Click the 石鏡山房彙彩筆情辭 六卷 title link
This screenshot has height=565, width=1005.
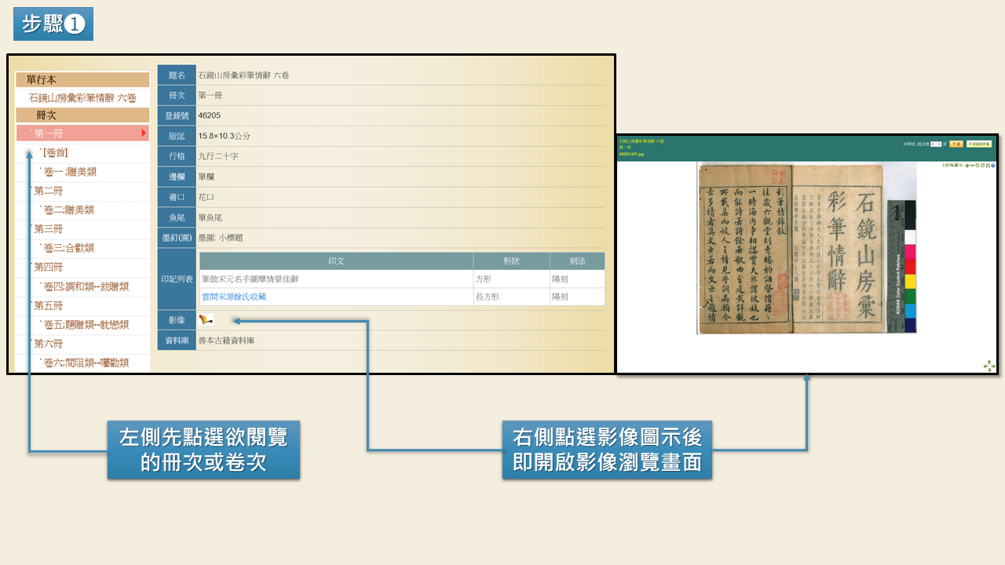(82, 98)
